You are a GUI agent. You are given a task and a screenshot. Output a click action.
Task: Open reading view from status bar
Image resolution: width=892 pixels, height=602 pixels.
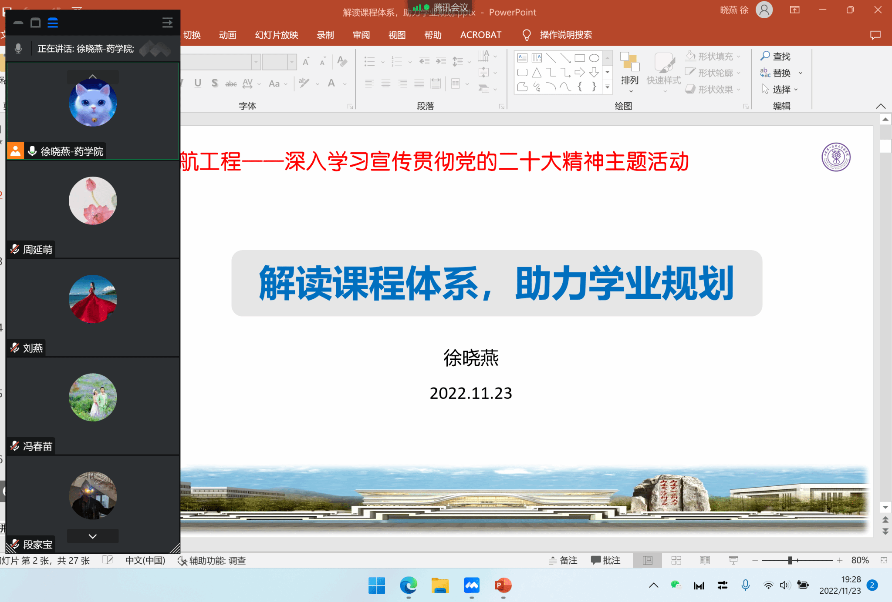pyautogui.click(x=705, y=560)
